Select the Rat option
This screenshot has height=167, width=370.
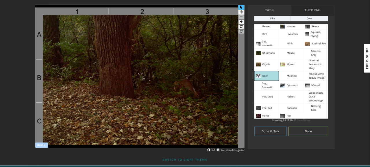[x=291, y=116]
